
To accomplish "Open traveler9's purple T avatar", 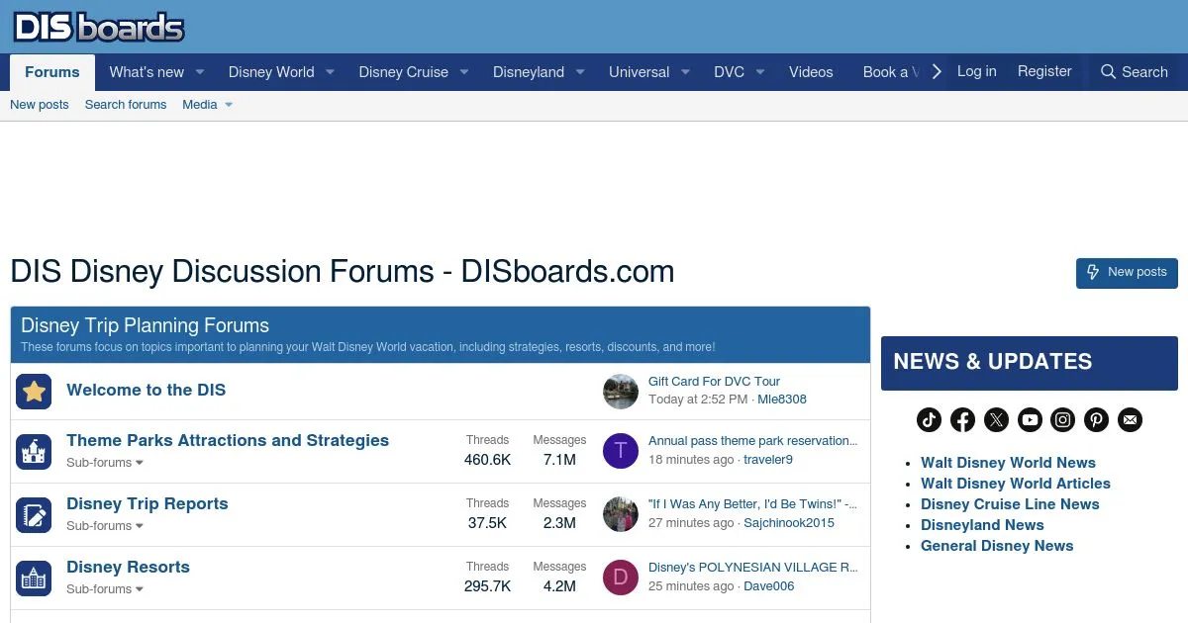I will 621,451.
